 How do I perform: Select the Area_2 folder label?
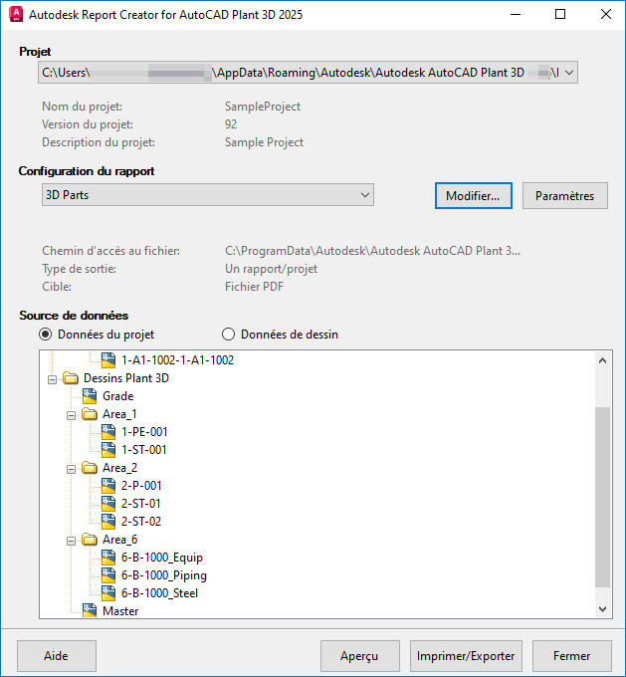(x=119, y=468)
